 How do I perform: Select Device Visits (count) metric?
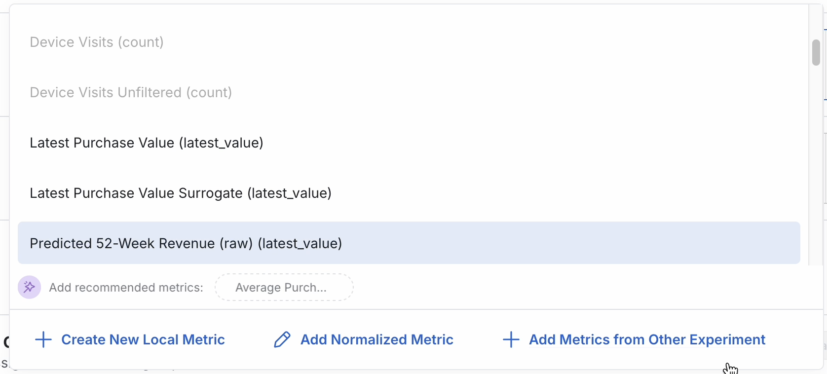coord(97,42)
